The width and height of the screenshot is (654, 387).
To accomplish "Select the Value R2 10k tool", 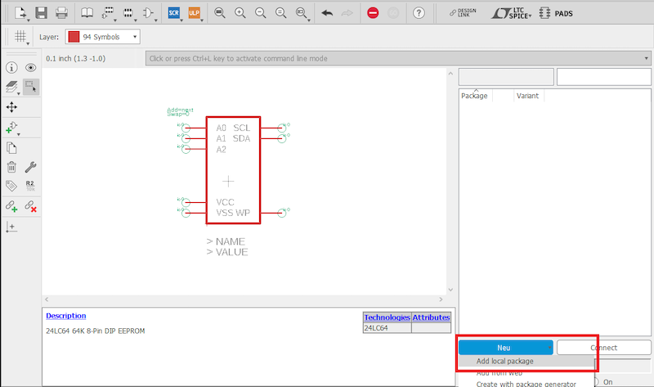I will point(30,186).
